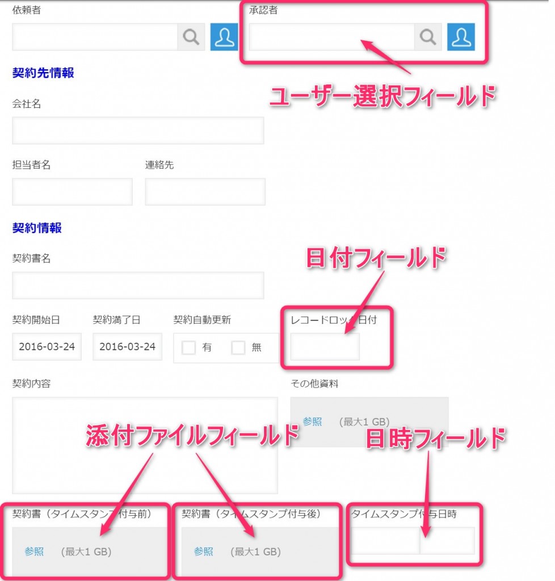Click the search icon in 承認者 field
Image resolution: width=555 pixels, height=581 pixels.
[428, 37]
